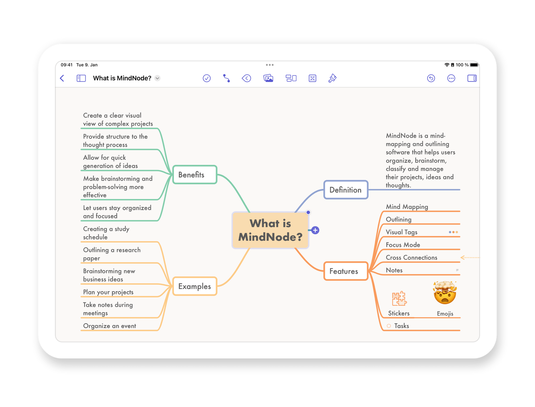
Task: Select 'Tasks' node text
Action: (x=402, y=326)
